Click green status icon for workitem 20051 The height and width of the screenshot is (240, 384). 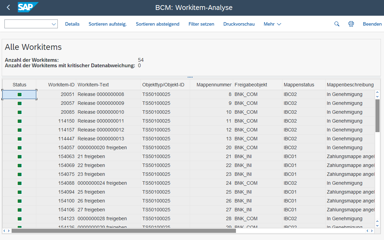click(x=19, y=94)
